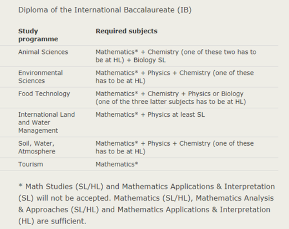Click Soil, Water, Atmosphere required subjects text
Image resolution: width=289 pixels, height=229 pixels.
click(175, 147)
